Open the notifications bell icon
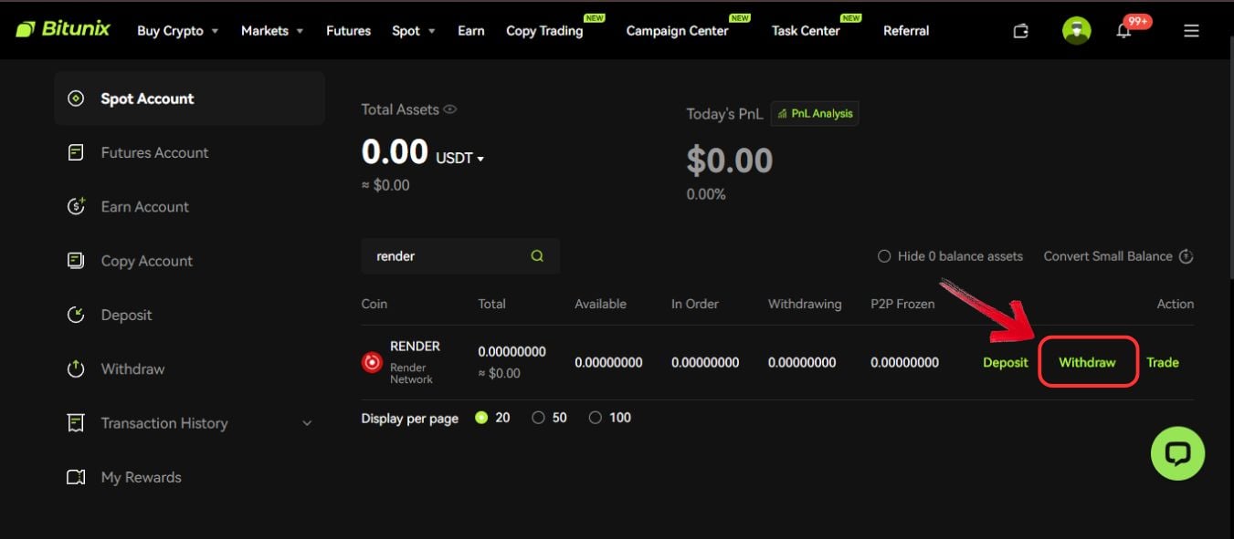Viewport: 1234px width, 539px height. point(1123,31)
